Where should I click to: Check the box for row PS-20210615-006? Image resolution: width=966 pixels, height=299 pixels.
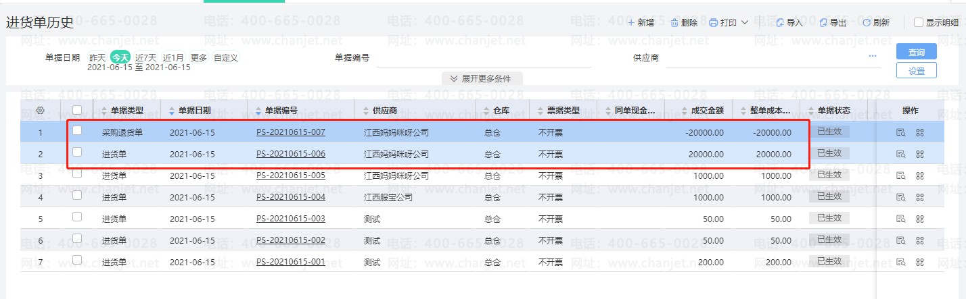(77, 152)
